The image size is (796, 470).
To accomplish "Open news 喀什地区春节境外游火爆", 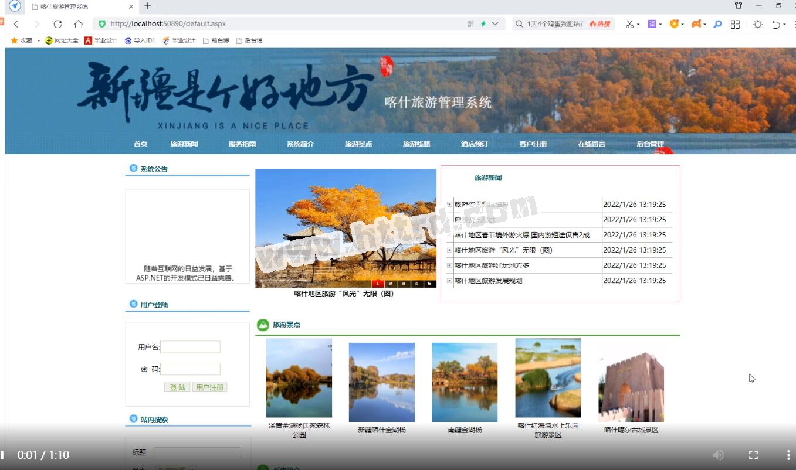I will click(x=522, y=235).
